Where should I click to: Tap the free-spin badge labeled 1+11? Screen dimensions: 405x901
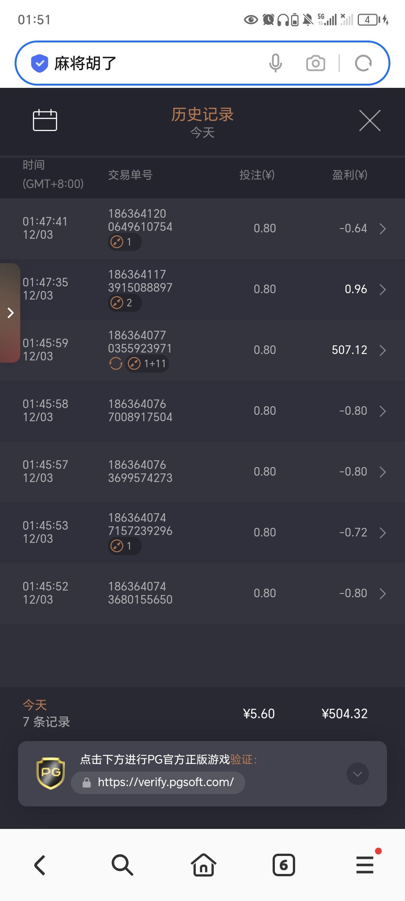pyautogui.click(x=147, y=363)
